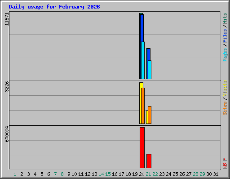
Task: Click day 20 on the x-axis
Action: tap(142, 174)
